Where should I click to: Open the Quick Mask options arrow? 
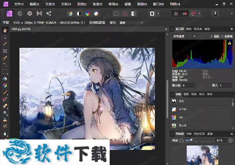click(x=158, y=14)
